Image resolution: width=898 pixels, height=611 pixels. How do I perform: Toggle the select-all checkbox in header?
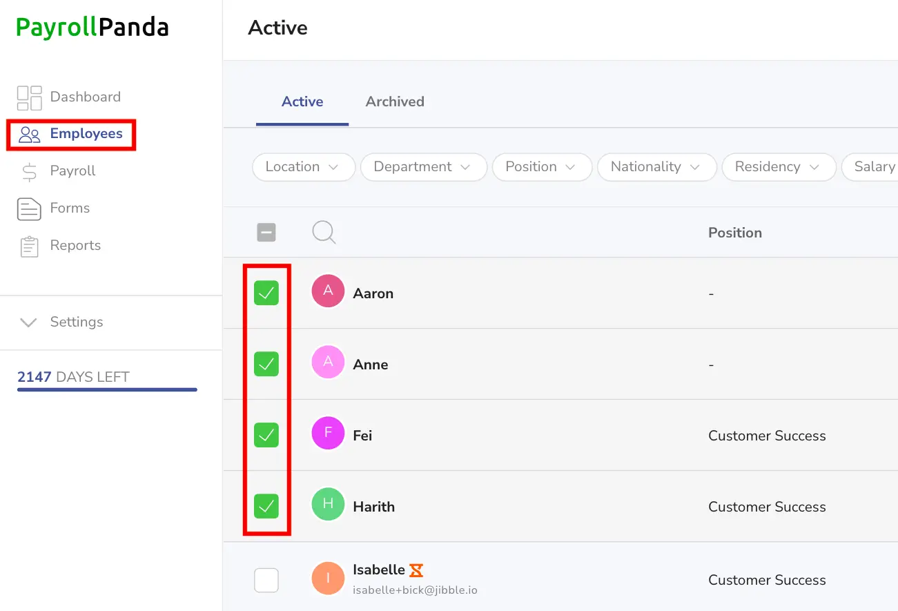pyautogui.click(x=266, y=233)
